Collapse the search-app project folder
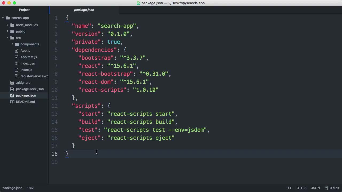Viewport: 342px width, 192px height. coord(3,18)
